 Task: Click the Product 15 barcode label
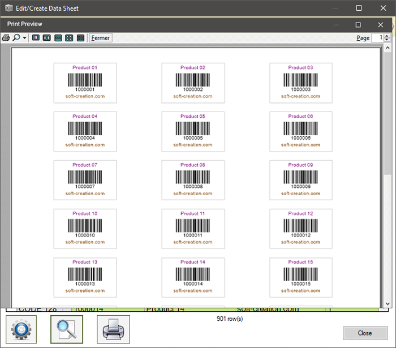pos(301,277)
